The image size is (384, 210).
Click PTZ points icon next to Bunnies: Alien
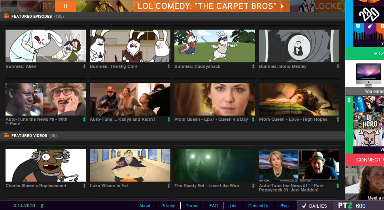point(84,66)
